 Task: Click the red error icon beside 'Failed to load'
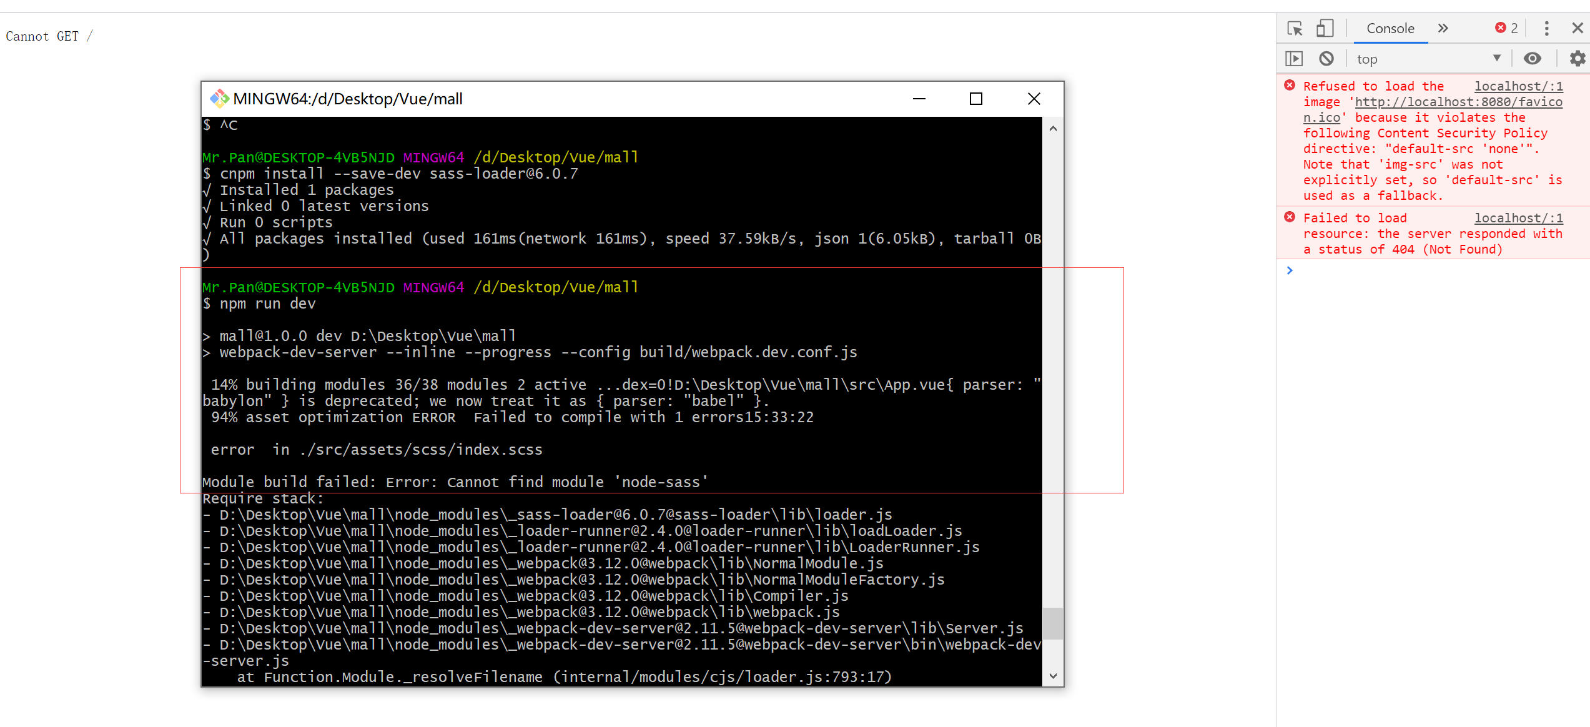(x=1290, y=217)
